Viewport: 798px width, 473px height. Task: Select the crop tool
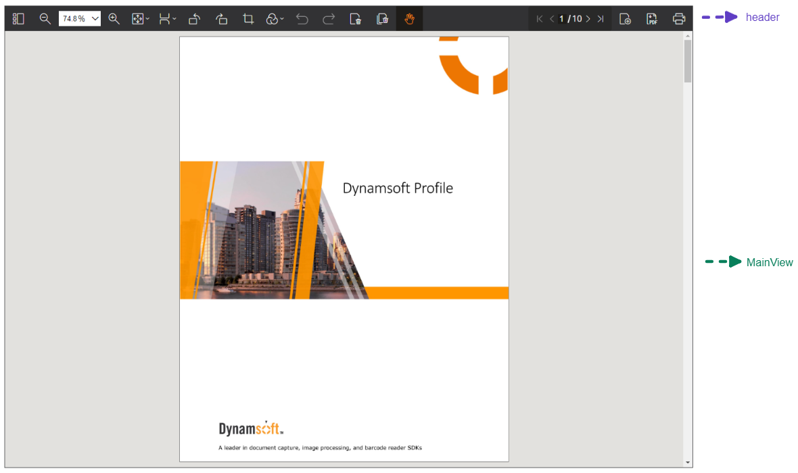[x=248, y=19]
